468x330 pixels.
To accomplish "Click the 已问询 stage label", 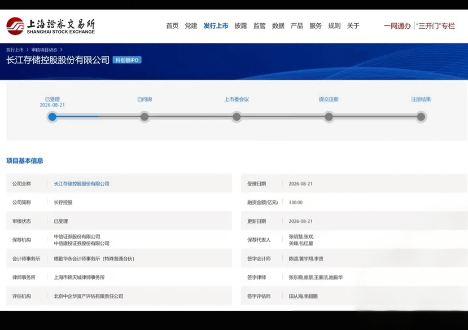I will pos(145,99).
